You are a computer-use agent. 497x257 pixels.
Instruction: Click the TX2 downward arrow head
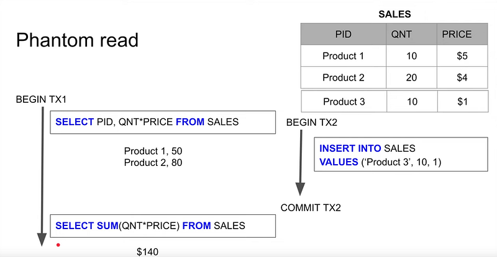point(300,189)
